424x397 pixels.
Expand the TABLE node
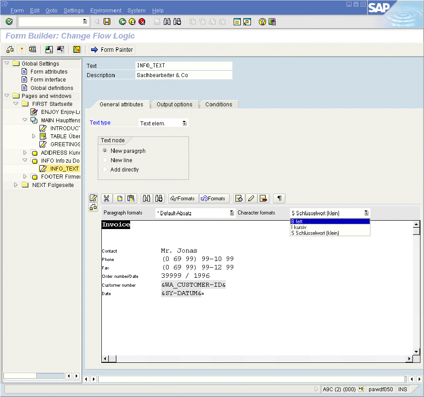click(34, 136)
